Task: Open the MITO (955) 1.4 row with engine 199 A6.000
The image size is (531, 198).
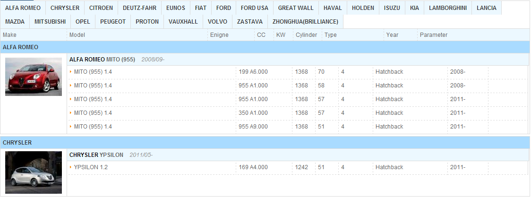Action: (x=298, y=72)
